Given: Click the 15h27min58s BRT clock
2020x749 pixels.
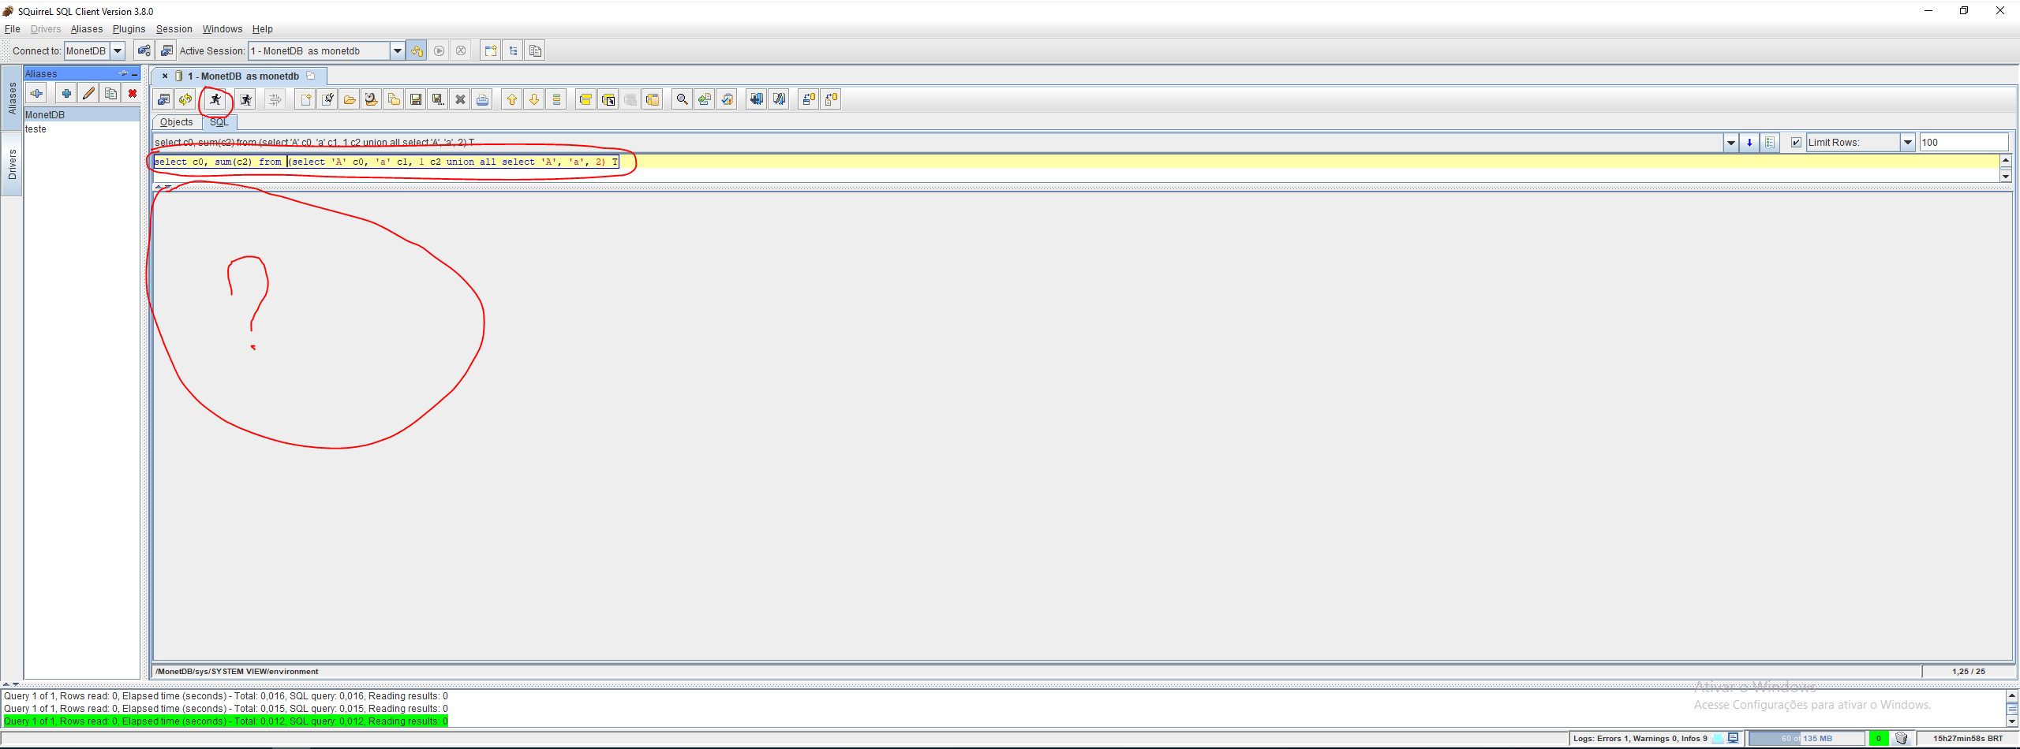Looking at the screenshot, I should point(1968,739).
